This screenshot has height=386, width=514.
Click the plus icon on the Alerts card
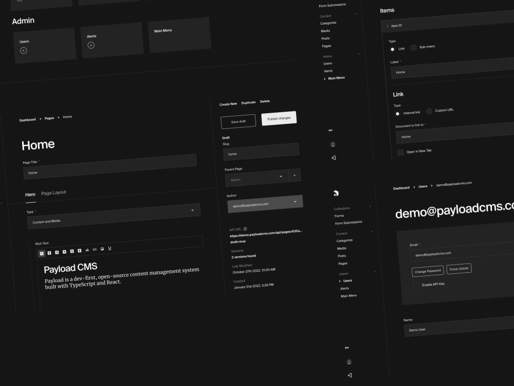click(x=91, y=45)
